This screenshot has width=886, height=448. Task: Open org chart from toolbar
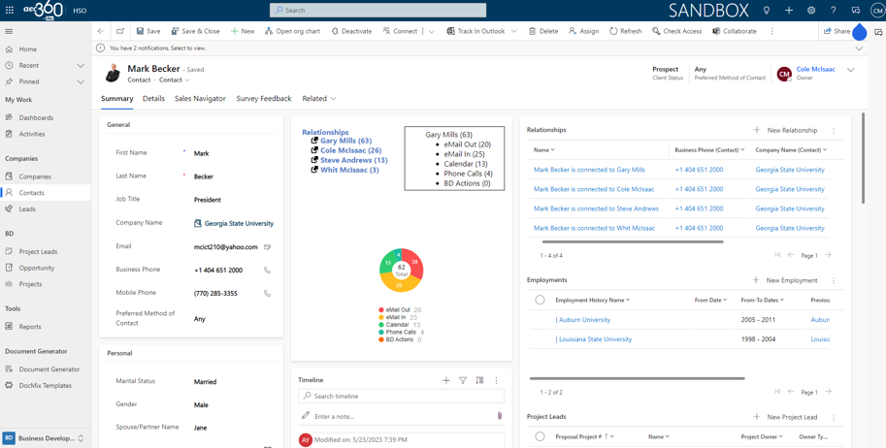[292, 31]
